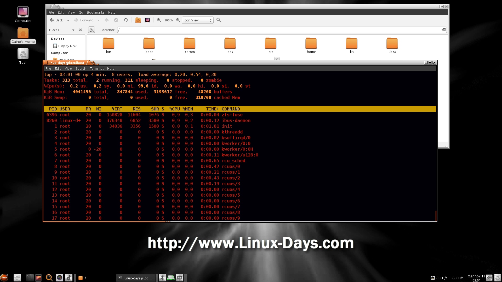
Task: Open the file manager View menu
Action: pos(71,12)
